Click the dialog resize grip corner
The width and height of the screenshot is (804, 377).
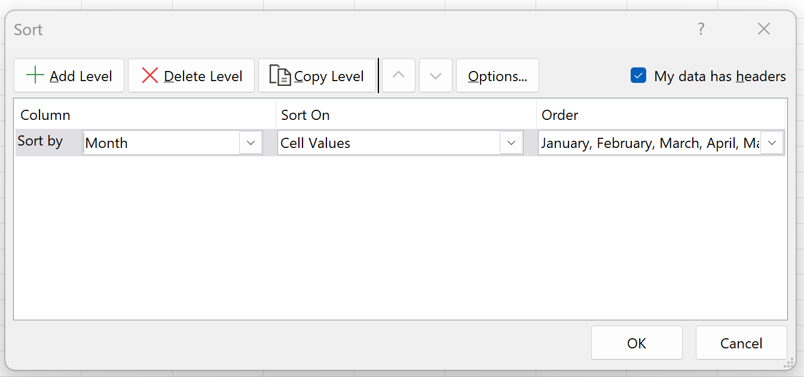click(x=789, y=363)
